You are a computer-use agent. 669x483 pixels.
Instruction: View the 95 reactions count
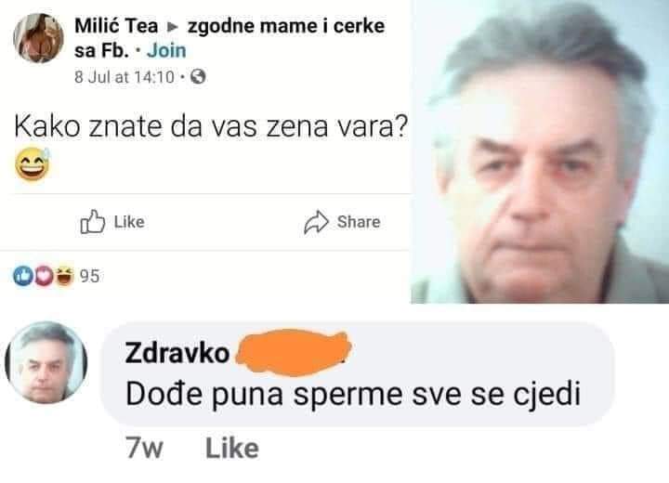pos(89,276)
